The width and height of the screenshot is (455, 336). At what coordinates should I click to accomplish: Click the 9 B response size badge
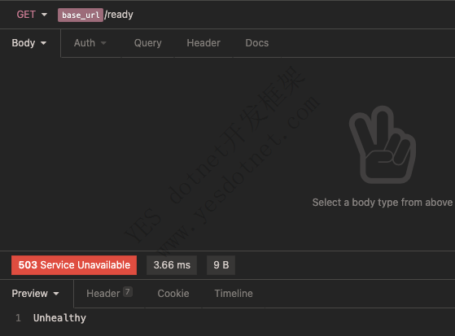(221, 265)
